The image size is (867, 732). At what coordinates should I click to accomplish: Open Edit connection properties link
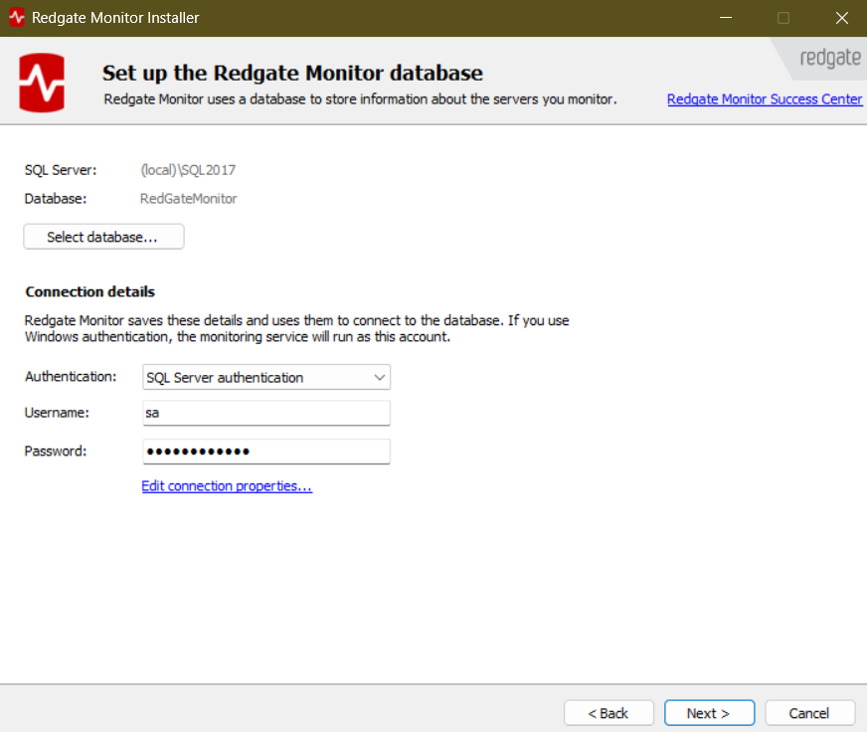click(227, 485)
